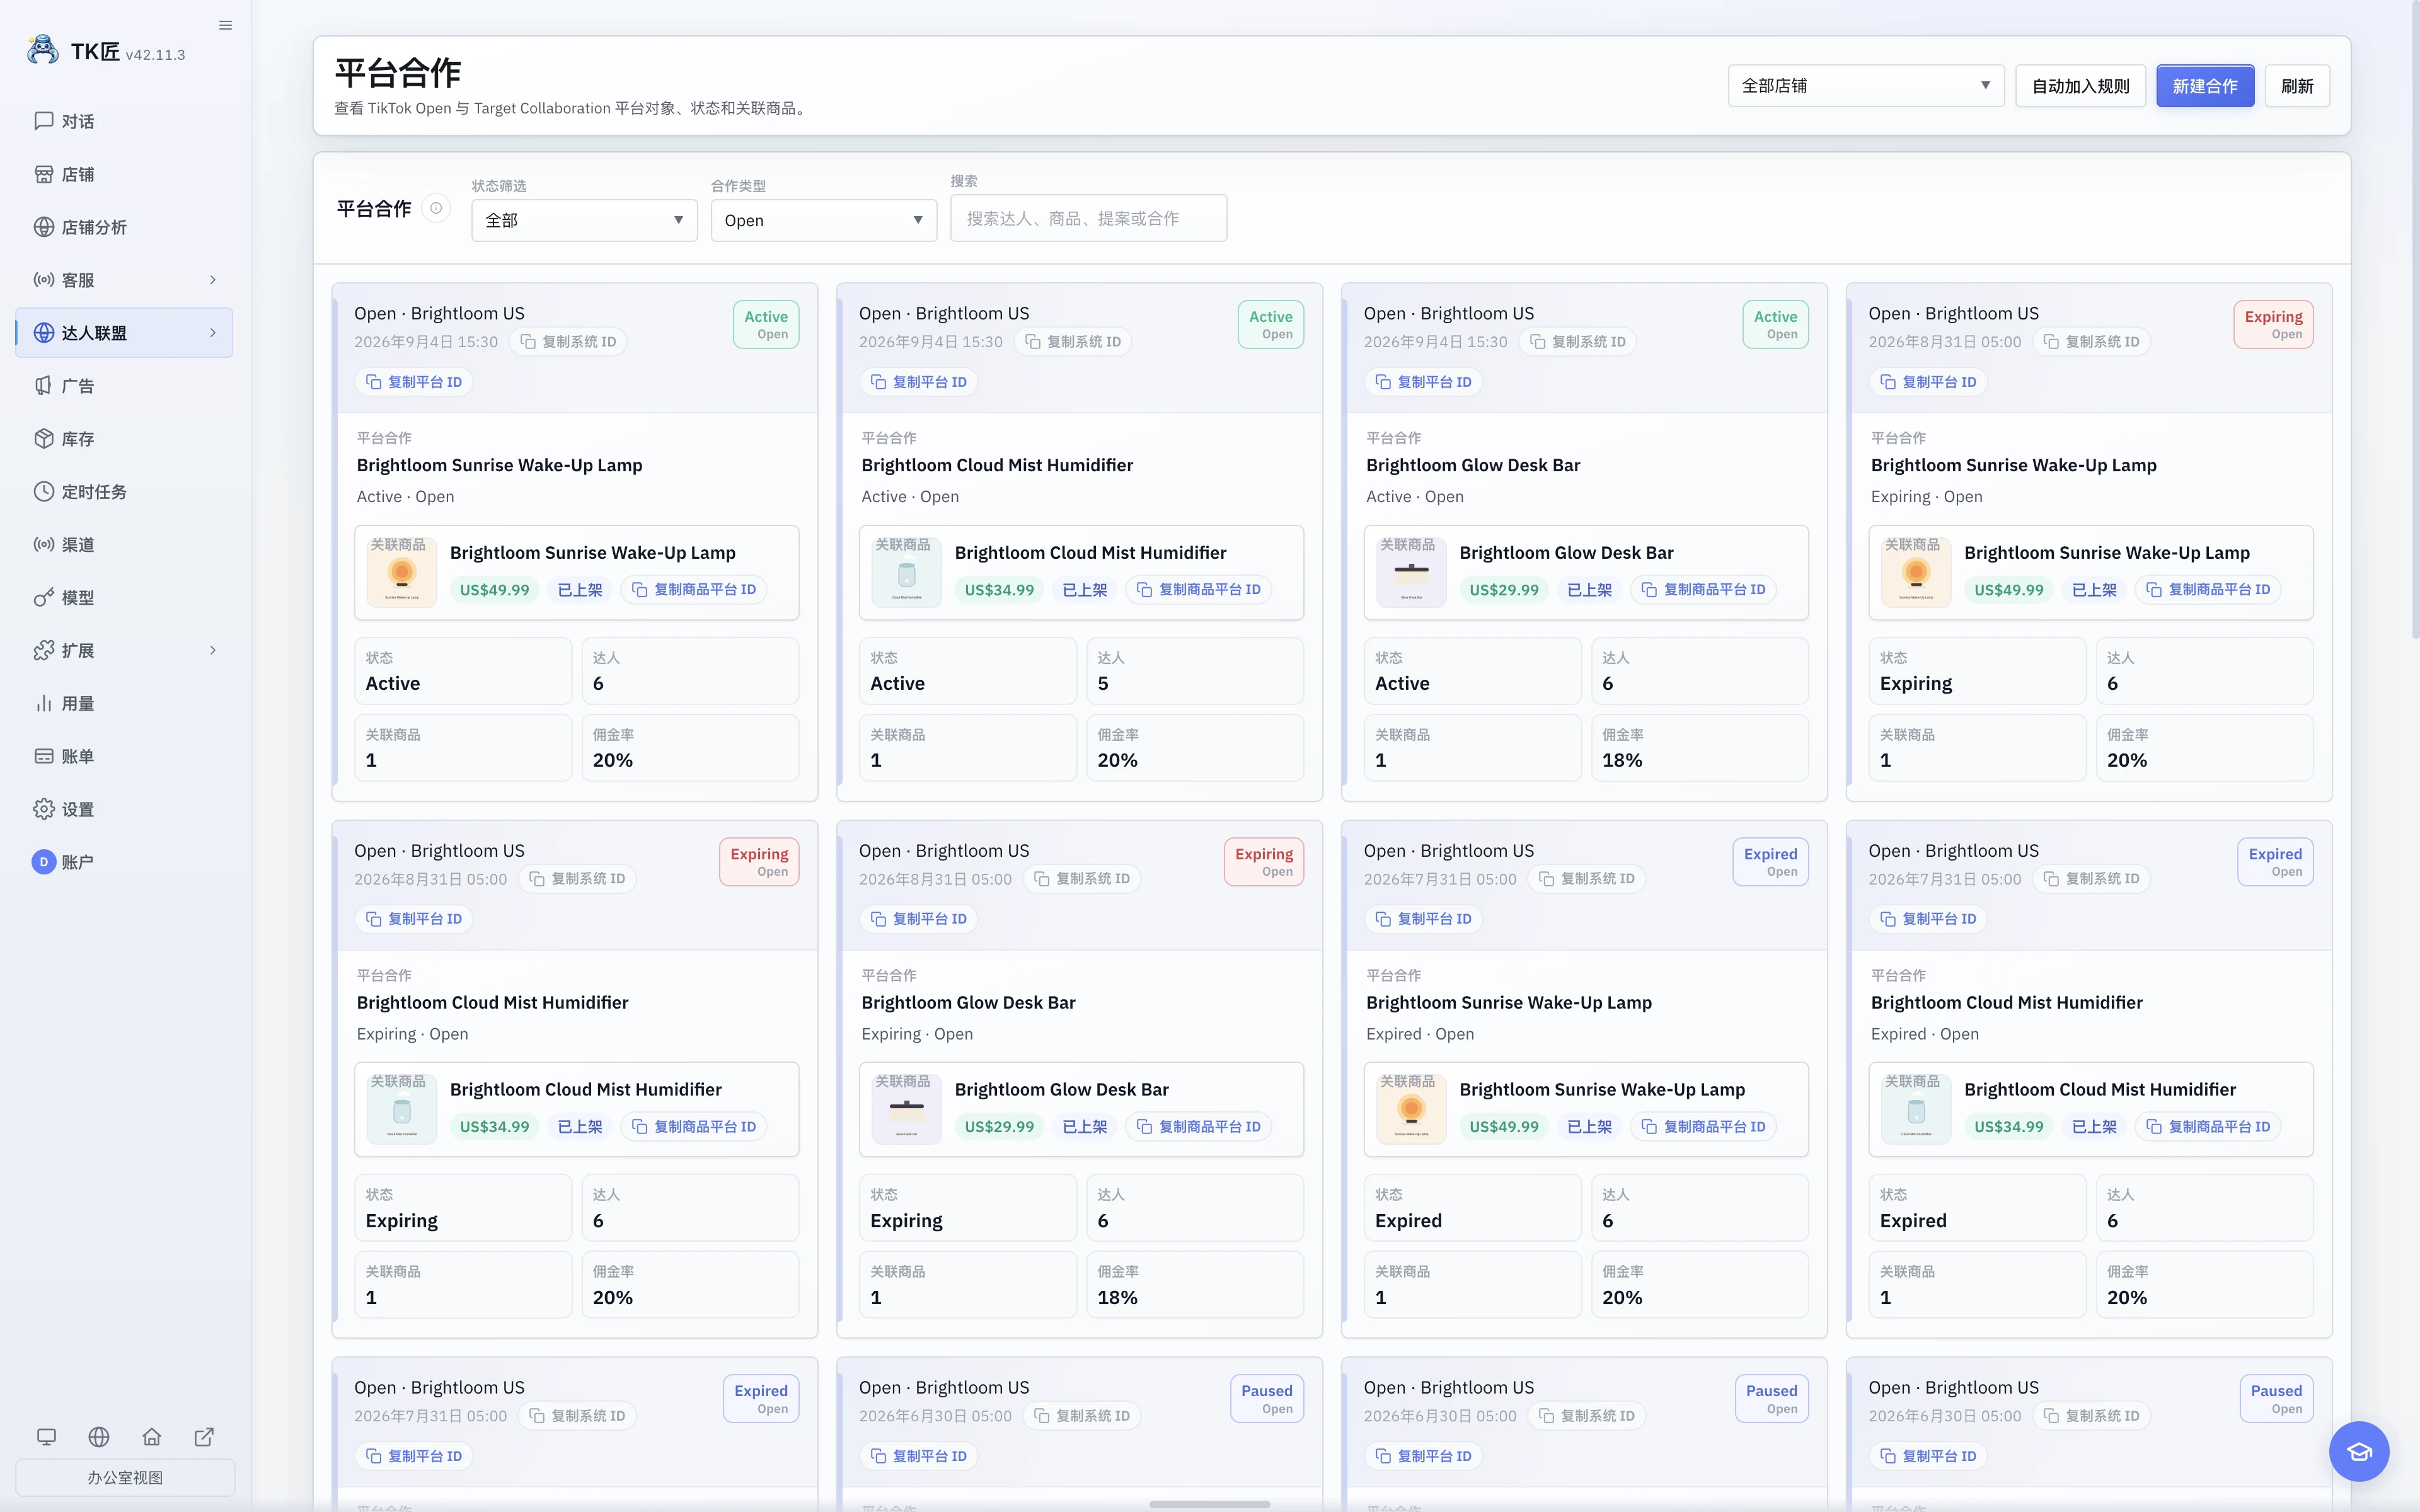The image size is (2420, 1512).
Task: Collapse the sidebar with the hamburger icon
Action: pyautogui.click(x=225, y=25)
